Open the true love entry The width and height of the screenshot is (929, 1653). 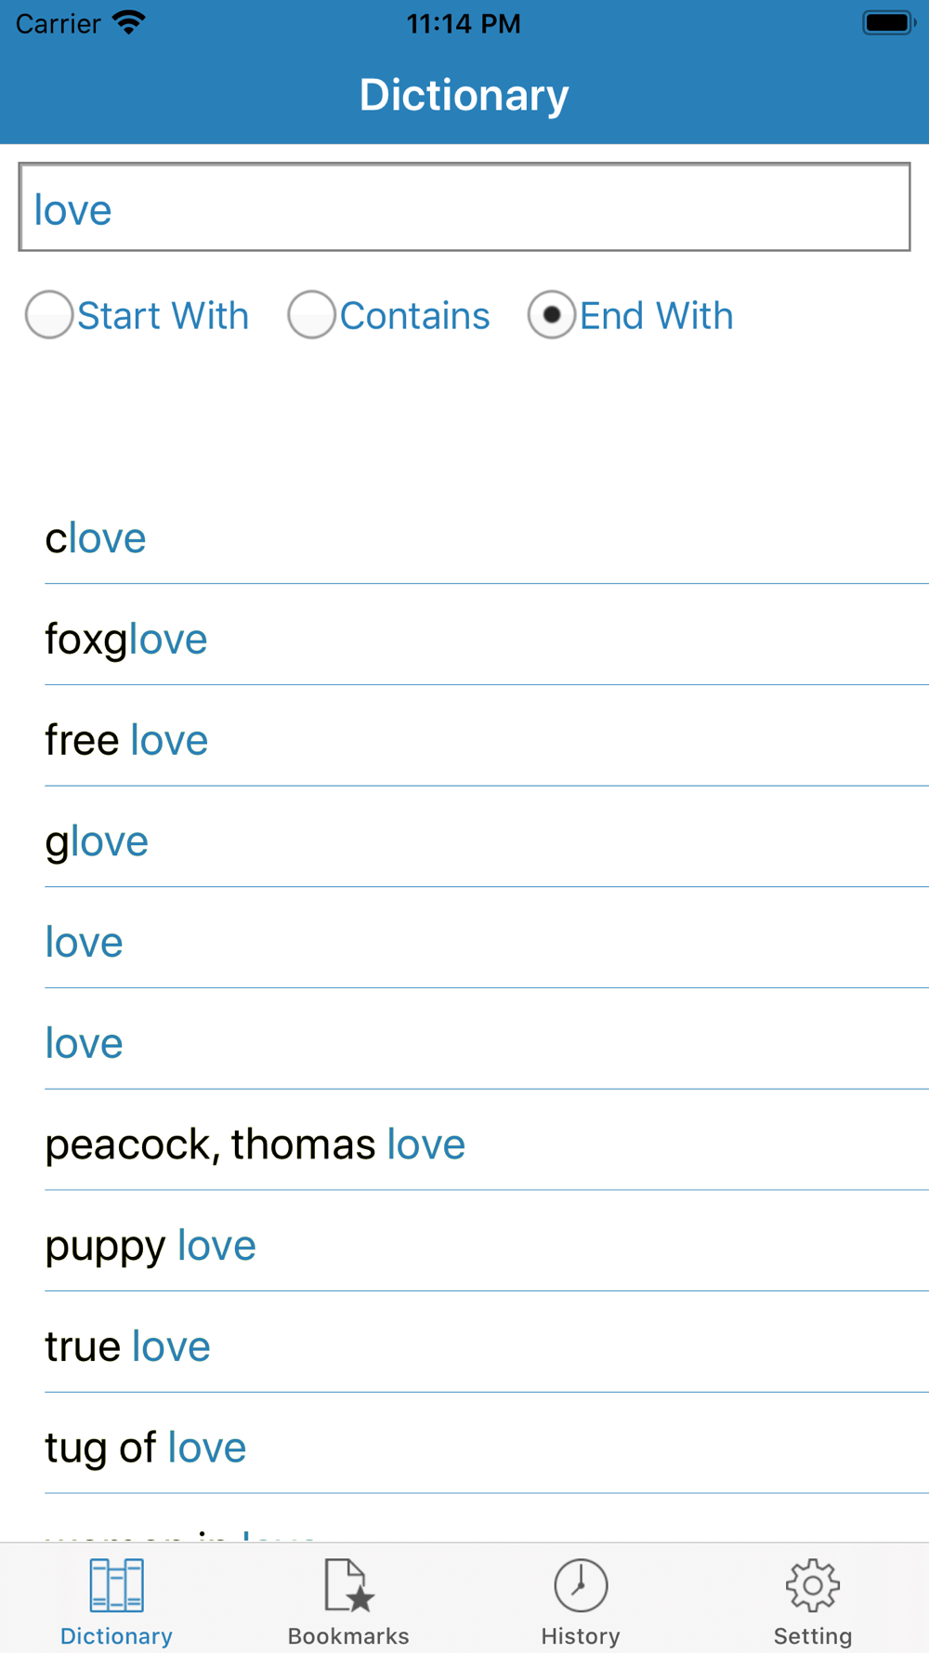(x=487, y=1346)
